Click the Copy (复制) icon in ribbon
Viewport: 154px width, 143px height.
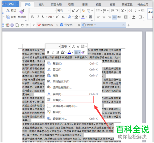click(8, 17)
